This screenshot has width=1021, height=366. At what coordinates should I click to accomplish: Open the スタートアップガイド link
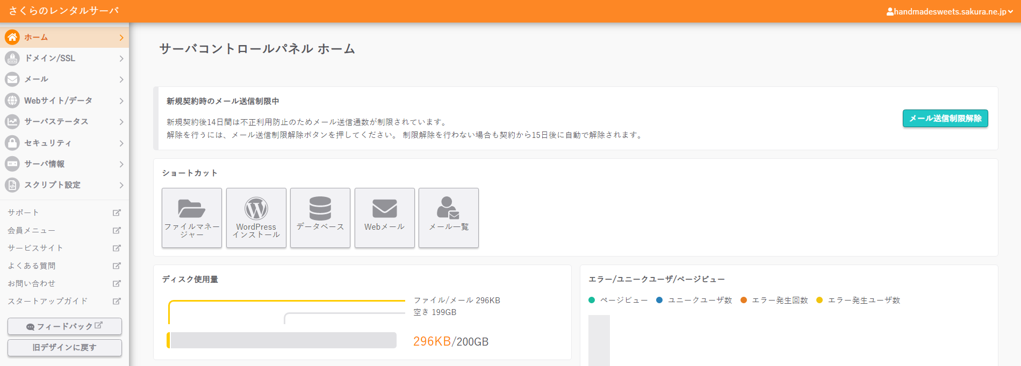[x=47, y=301]
